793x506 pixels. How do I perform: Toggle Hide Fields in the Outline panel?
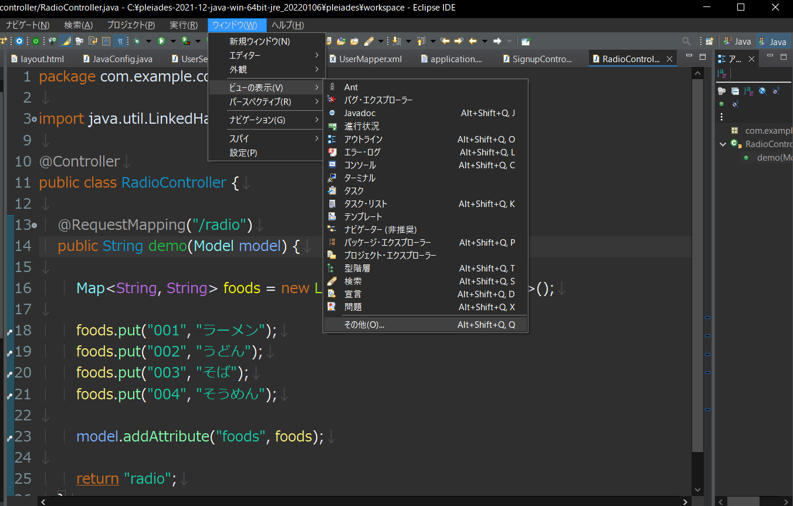(x=761, y=91)
